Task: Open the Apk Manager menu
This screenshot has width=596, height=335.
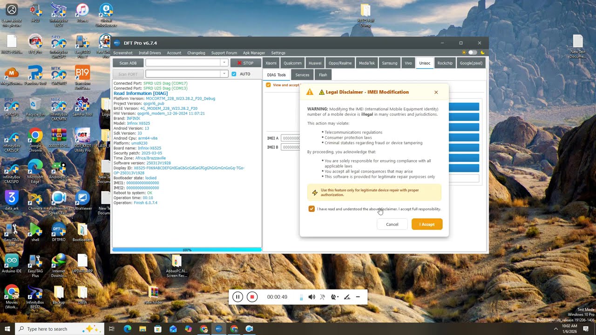Action: click(x=254, y=53)
